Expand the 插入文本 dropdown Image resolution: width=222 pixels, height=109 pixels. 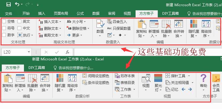[x=60, y=22]
